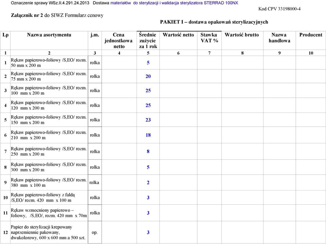Select item text '380 mm x 100 m'
Image resolution: width=326 pixels, height=244 pixels.
(28, 185)
